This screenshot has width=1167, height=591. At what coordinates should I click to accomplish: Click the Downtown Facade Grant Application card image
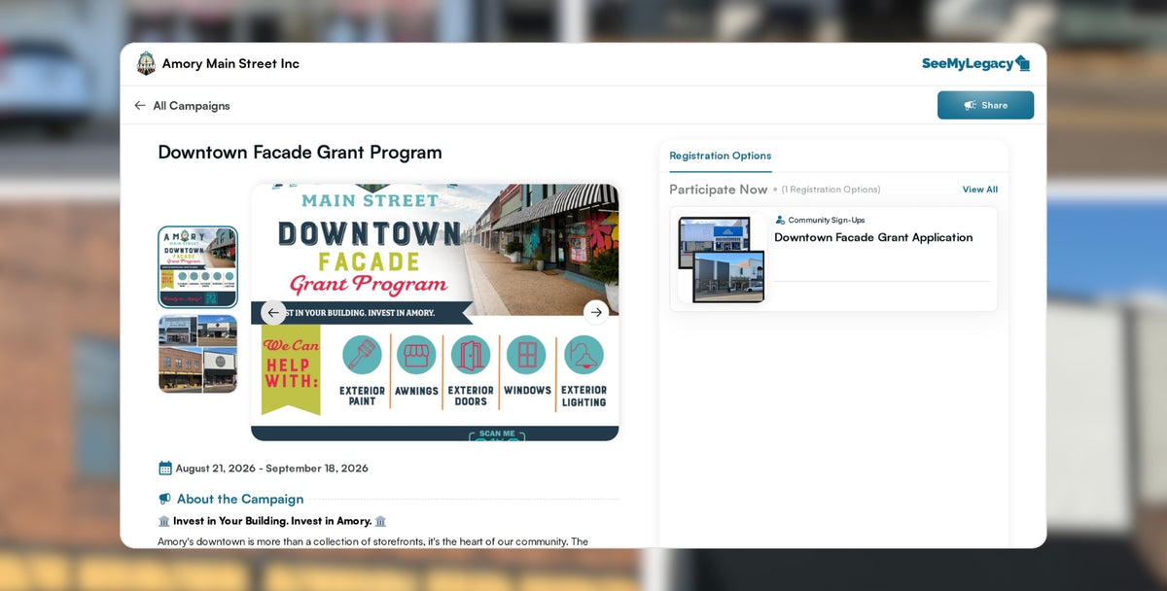point(721,260)
